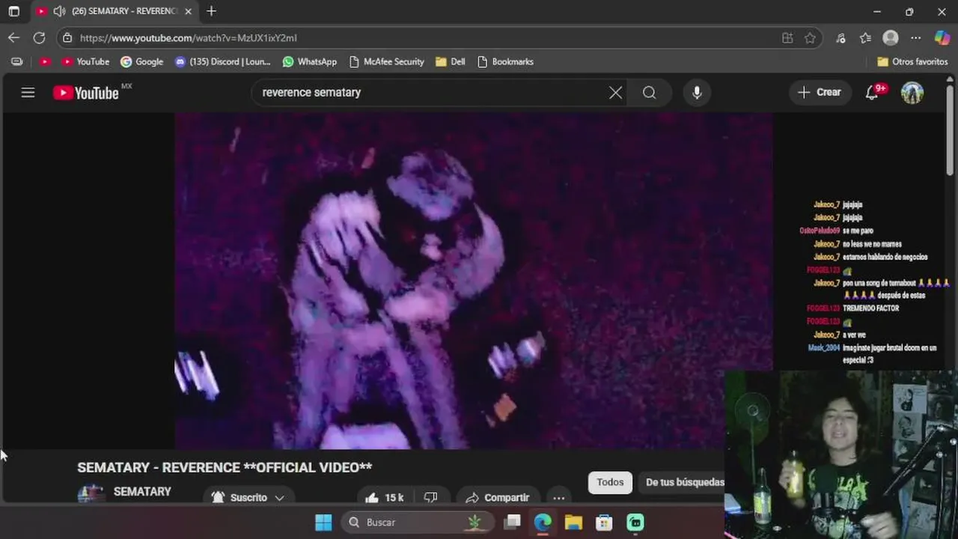This screenshot has width=958, height=539.
Task: Open File Explorer from the taskbar
Action: point(573,523)
